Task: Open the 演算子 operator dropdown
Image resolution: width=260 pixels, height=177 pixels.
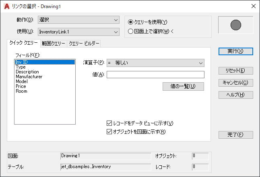Action: 155,63
